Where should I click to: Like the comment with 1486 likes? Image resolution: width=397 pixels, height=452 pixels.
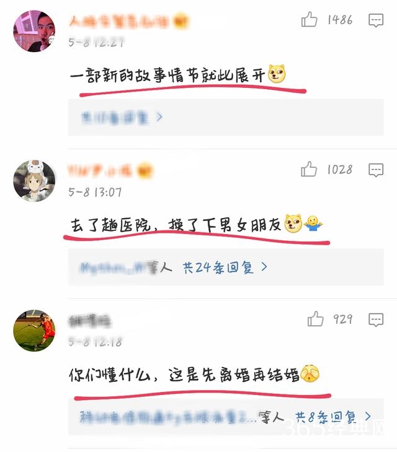[x=310, y=20]
